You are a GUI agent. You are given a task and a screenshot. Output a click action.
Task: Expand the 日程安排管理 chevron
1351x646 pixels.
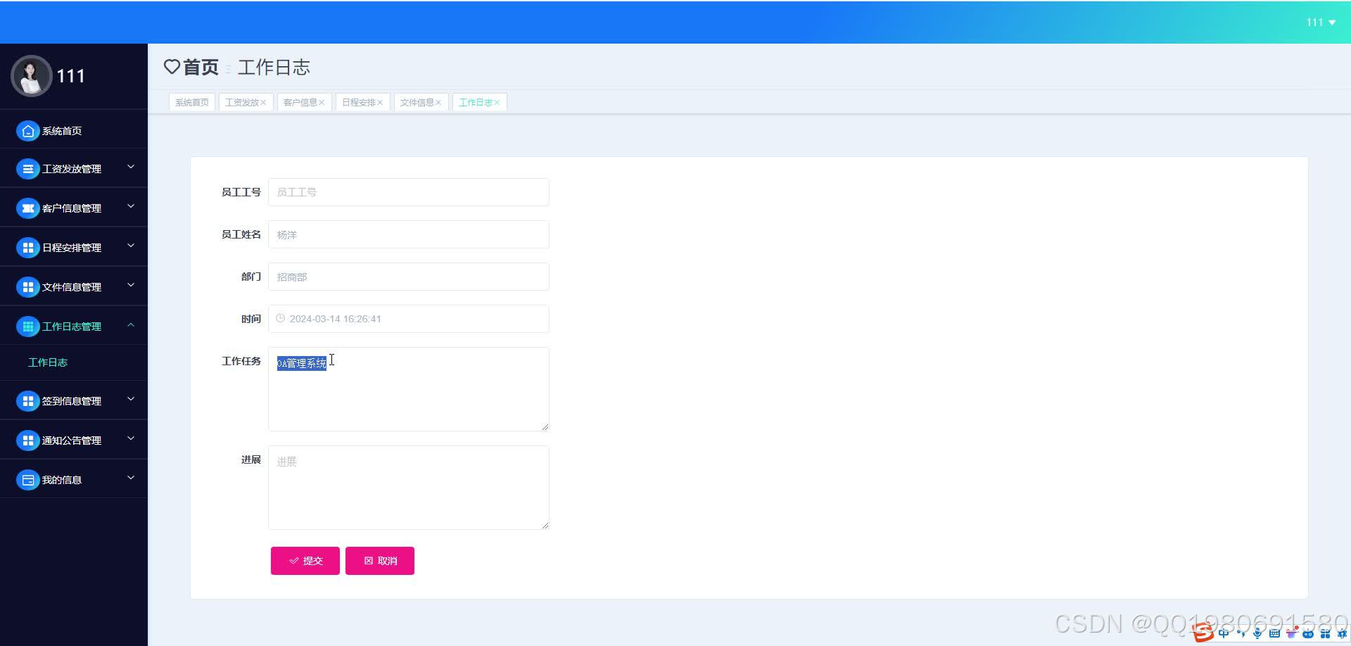(130, 246)
